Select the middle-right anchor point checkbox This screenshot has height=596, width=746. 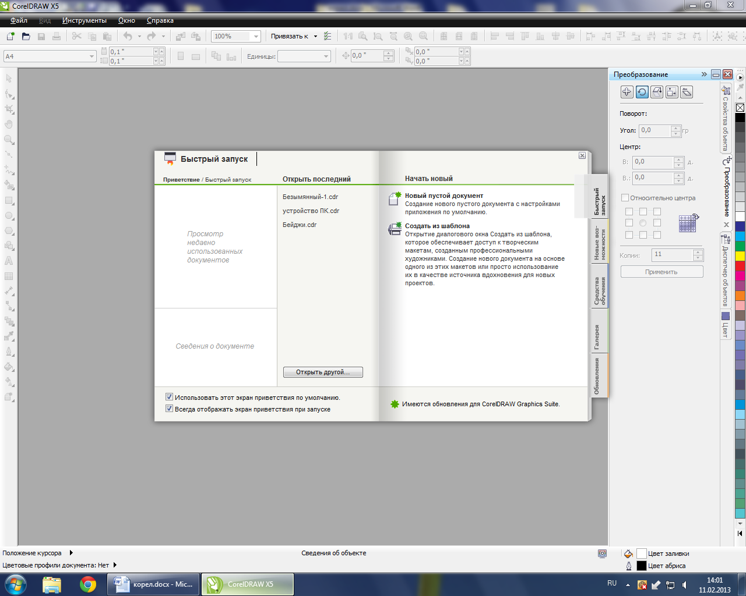pos(657,223)
